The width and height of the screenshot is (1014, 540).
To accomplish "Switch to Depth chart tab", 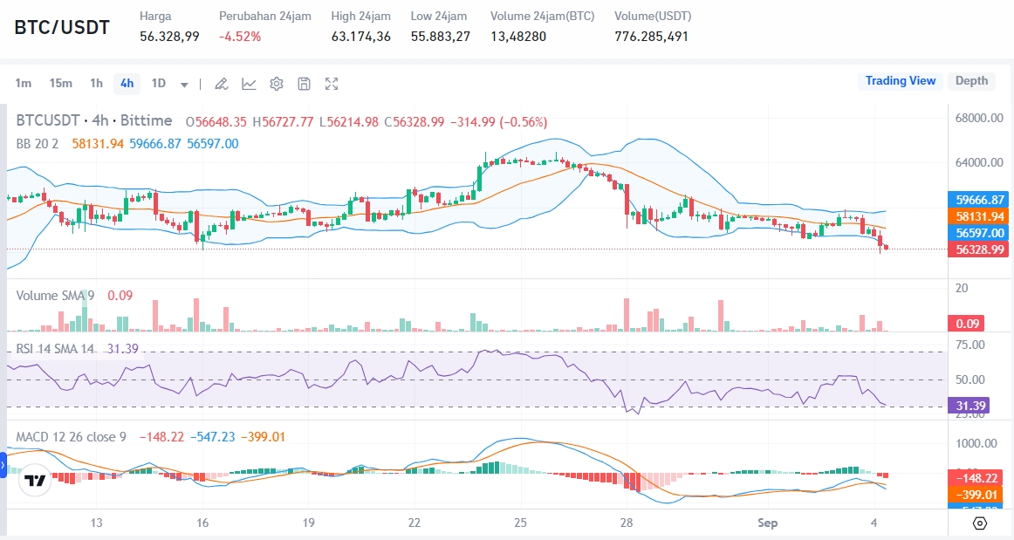I will click(x=971, y=81).
